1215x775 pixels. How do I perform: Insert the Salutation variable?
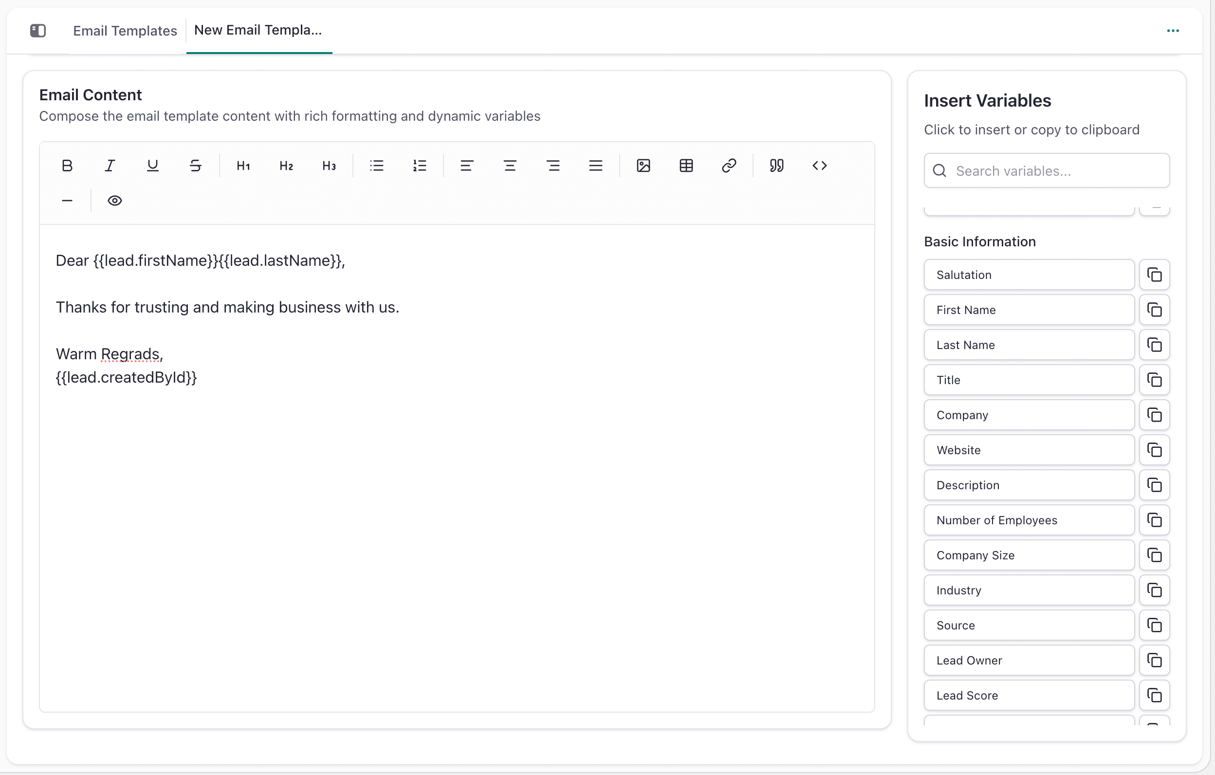point(1029,275)
